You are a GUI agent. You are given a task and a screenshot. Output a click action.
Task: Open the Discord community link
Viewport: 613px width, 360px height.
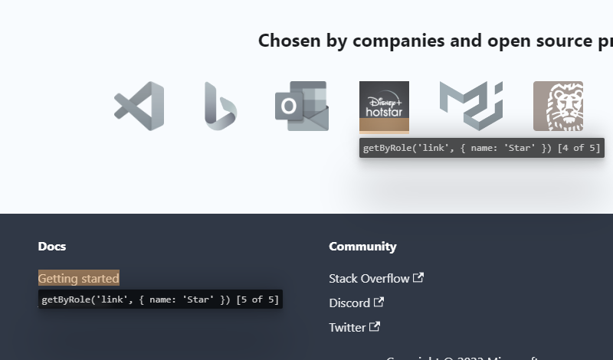pos(356,303)
